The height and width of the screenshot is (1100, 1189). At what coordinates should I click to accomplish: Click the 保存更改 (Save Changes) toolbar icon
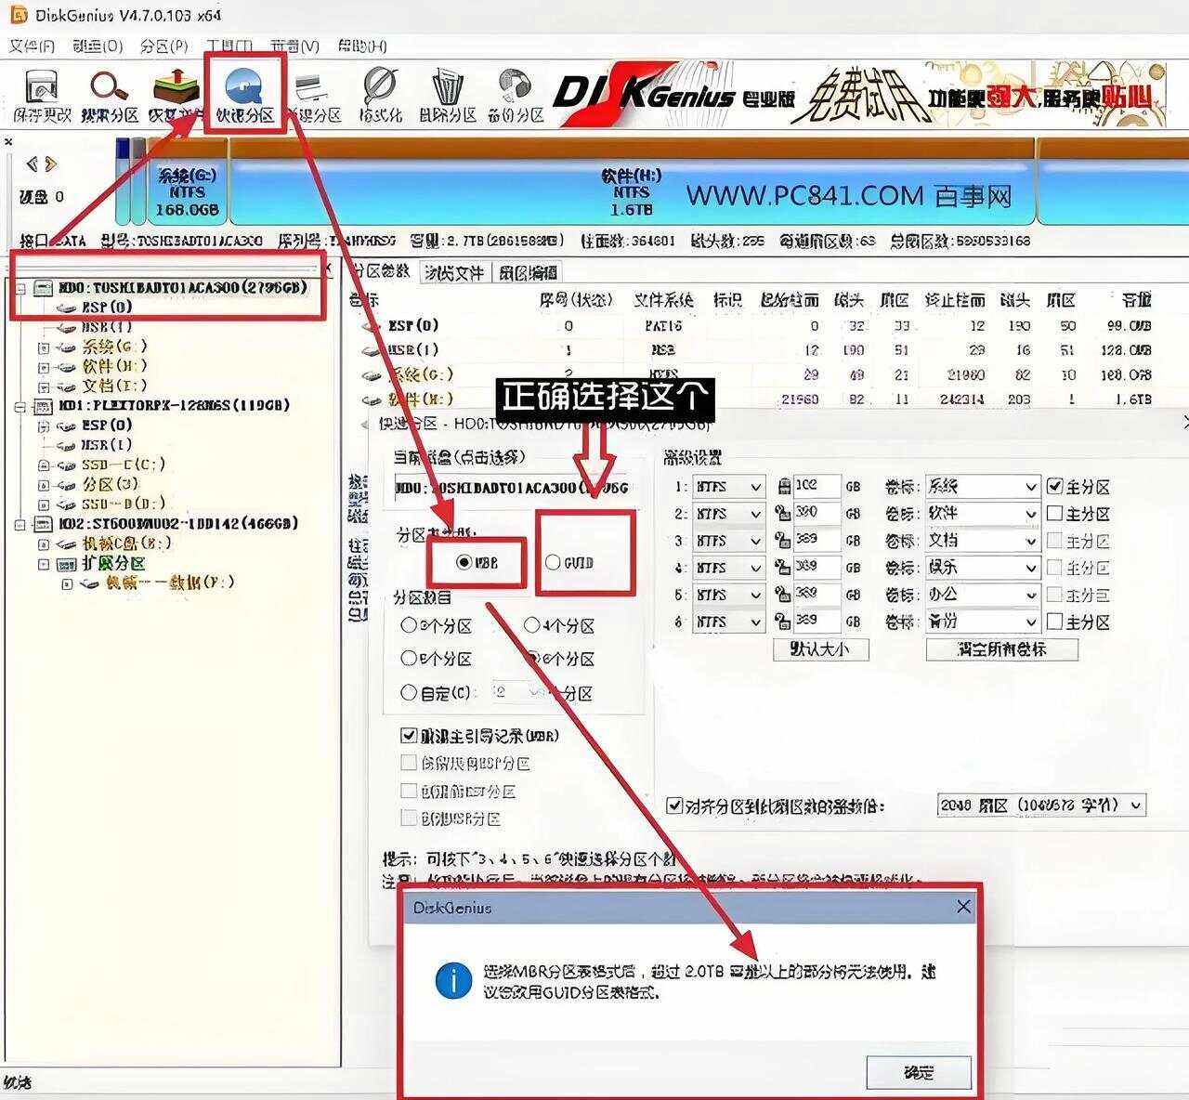click(42, 90)
